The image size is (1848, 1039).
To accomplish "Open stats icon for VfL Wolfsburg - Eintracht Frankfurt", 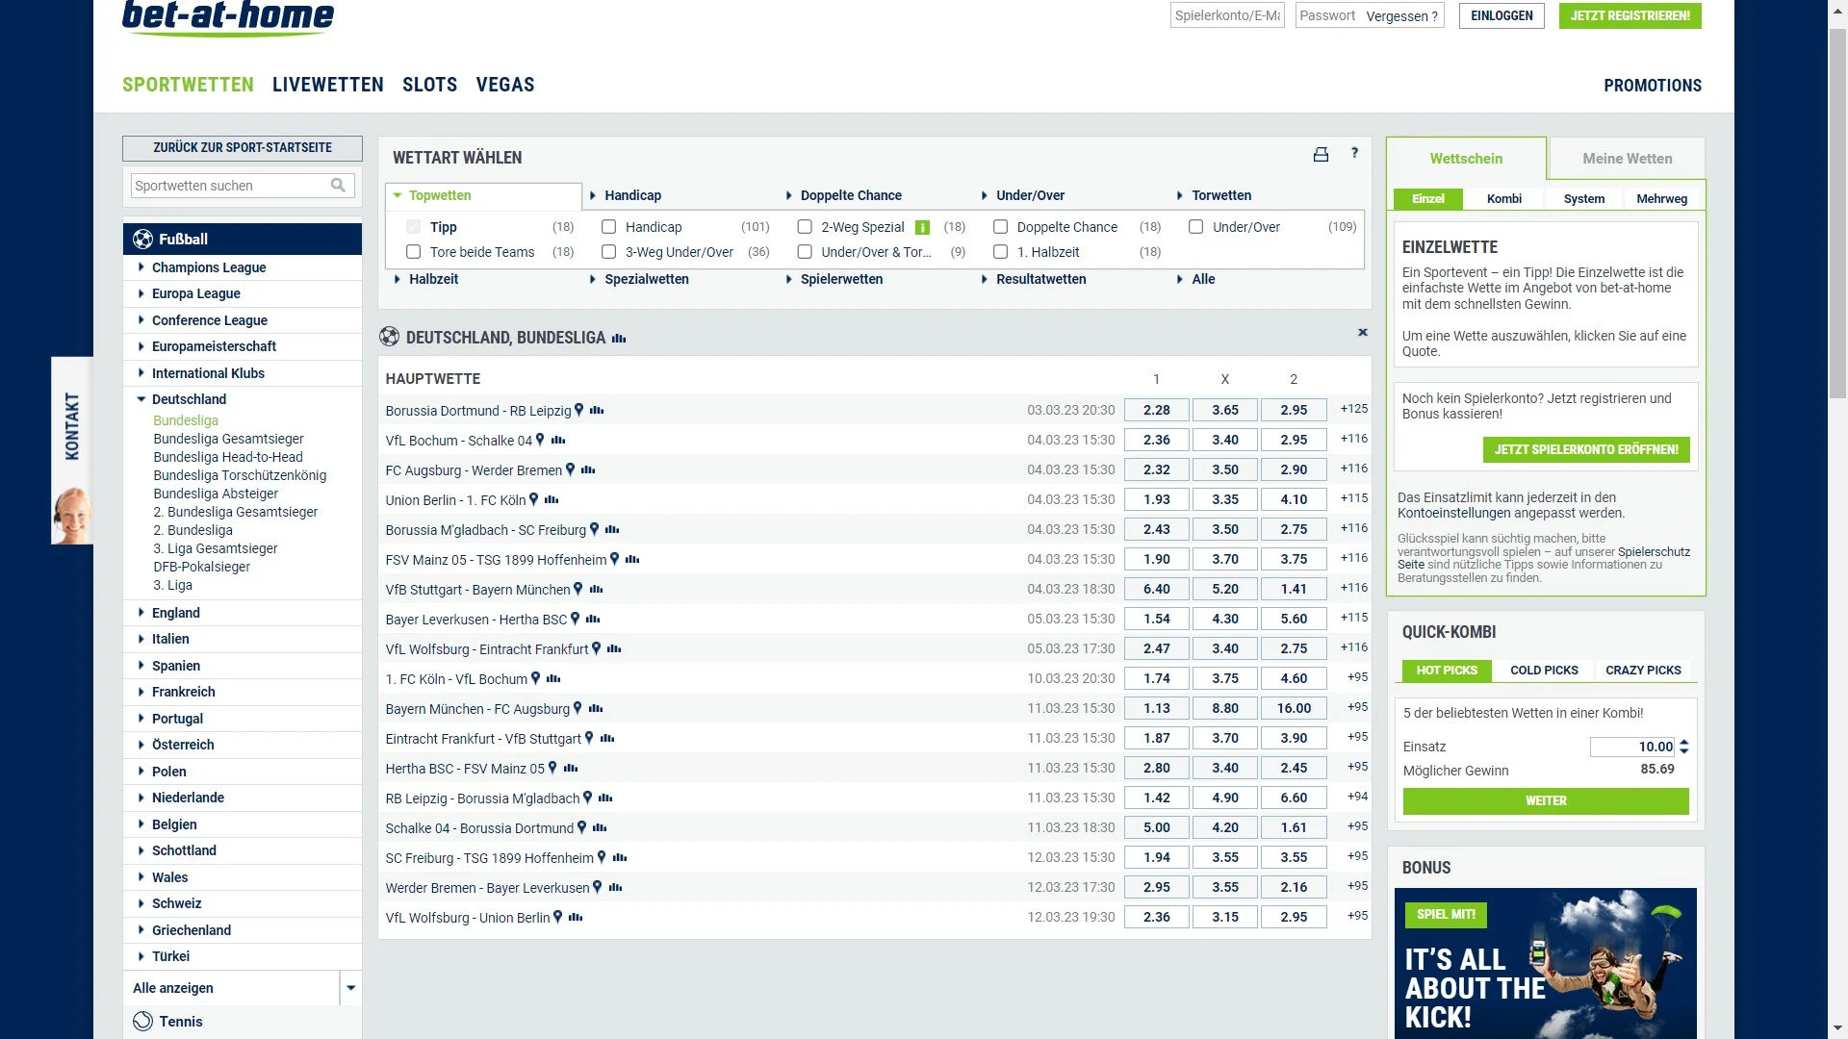I will click(x=614, y=648).
